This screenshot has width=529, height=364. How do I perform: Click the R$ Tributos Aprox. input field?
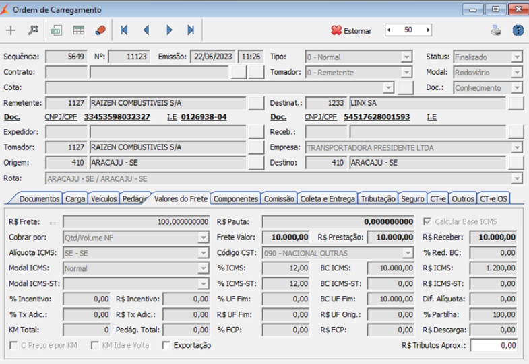pos(495,345)
